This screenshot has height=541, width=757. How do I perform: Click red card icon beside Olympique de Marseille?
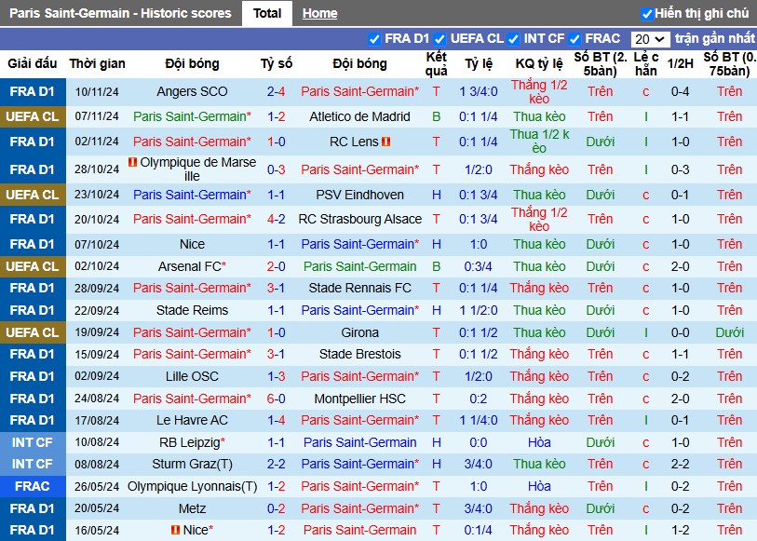coord(133,162)
